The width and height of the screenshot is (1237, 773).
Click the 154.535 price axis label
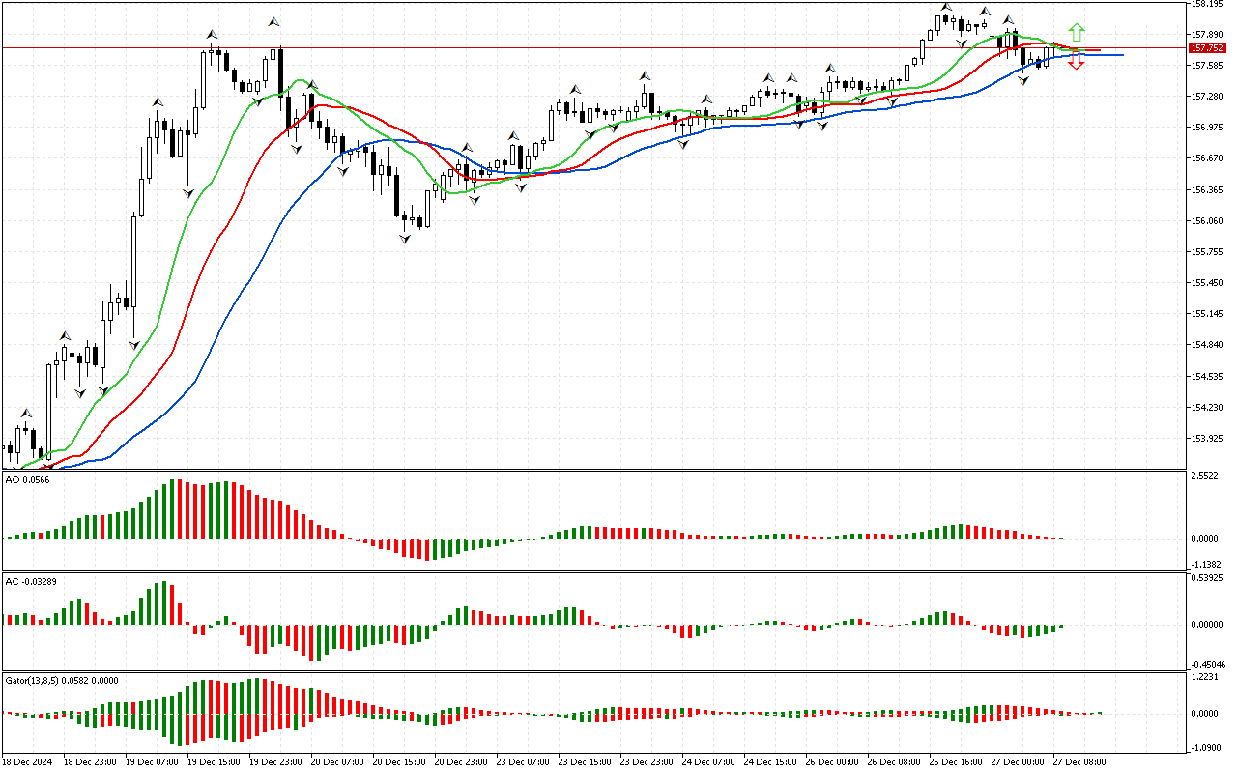click(1208, 377)
